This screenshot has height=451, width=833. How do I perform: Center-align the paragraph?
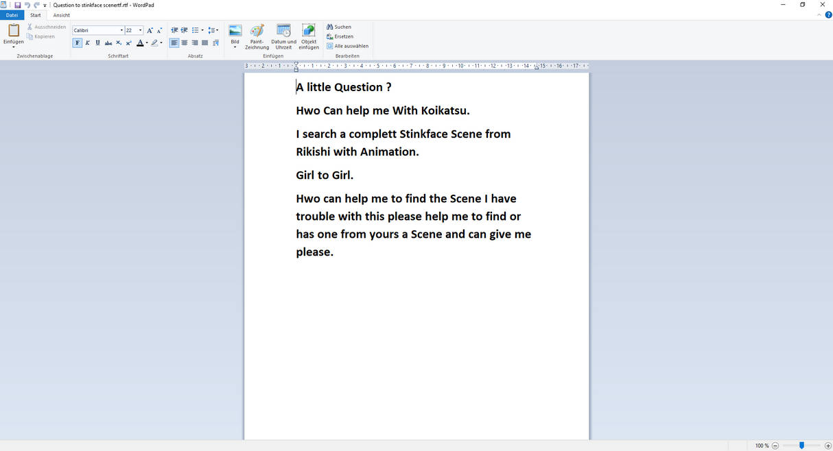point(185,42)
